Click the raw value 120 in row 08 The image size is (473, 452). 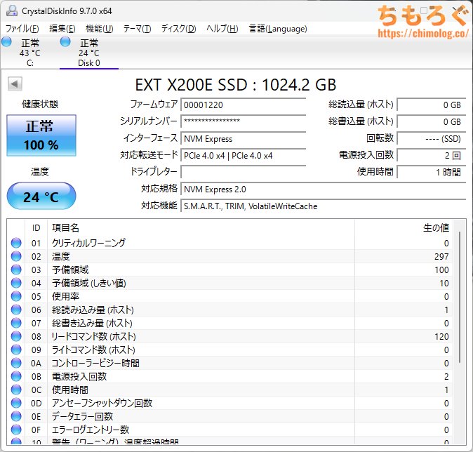(441, 336)
